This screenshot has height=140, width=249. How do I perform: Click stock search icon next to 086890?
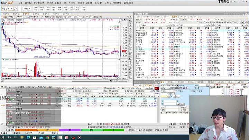coord(26,17)
